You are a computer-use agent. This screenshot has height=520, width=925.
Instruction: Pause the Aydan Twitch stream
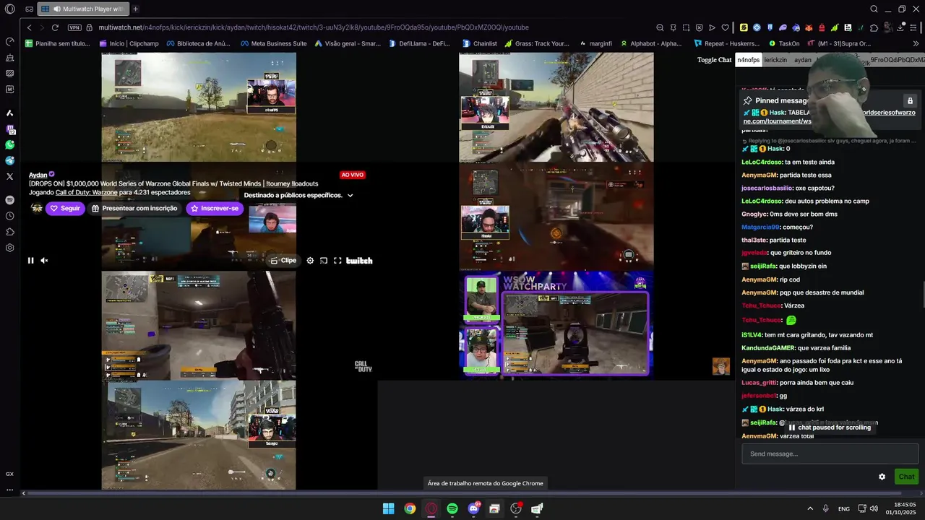click(30, 261)
